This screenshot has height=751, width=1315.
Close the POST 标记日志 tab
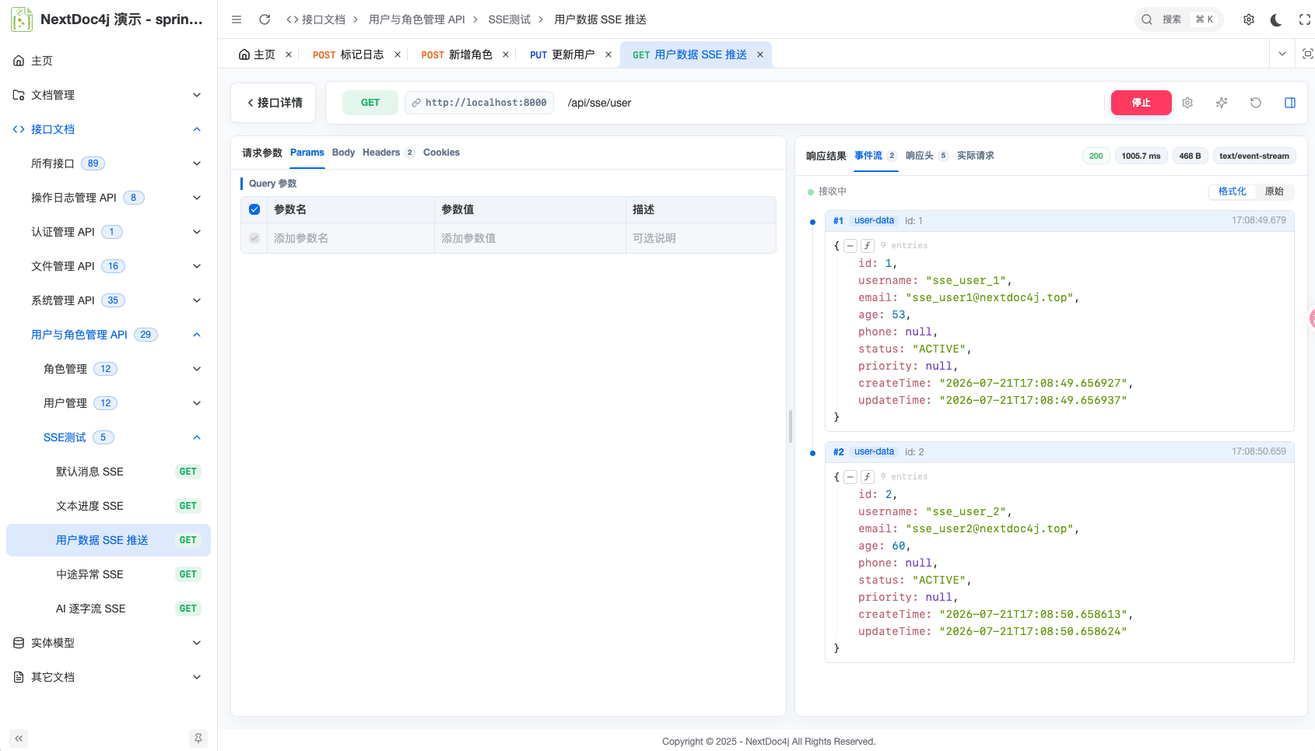pos(398,54)
